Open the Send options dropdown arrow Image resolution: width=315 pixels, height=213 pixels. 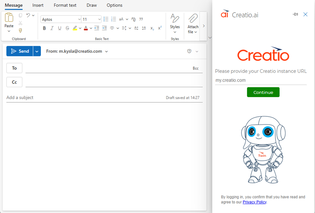pos(37,51)
